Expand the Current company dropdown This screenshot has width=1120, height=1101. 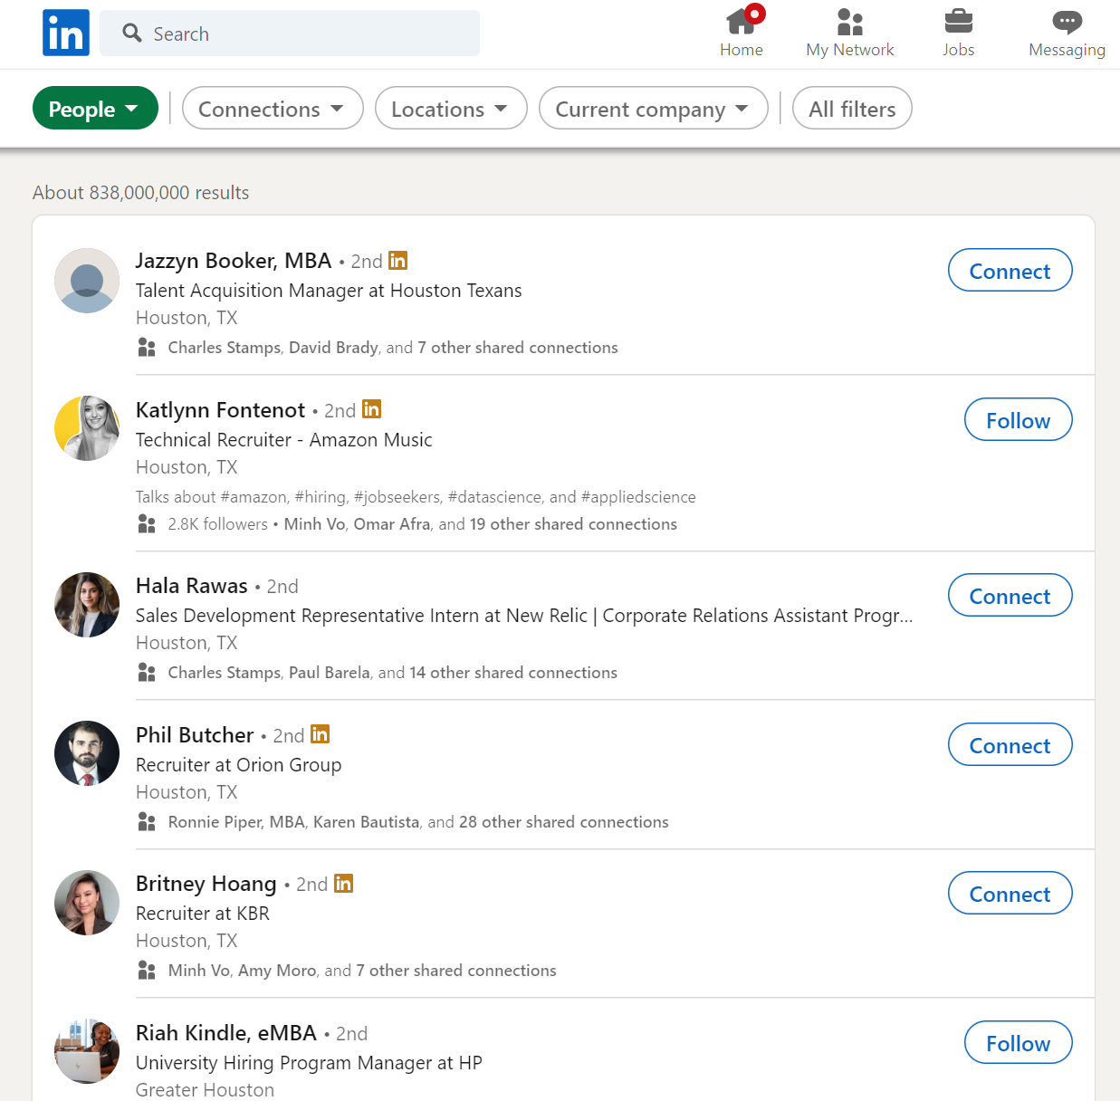click(653, 108)
